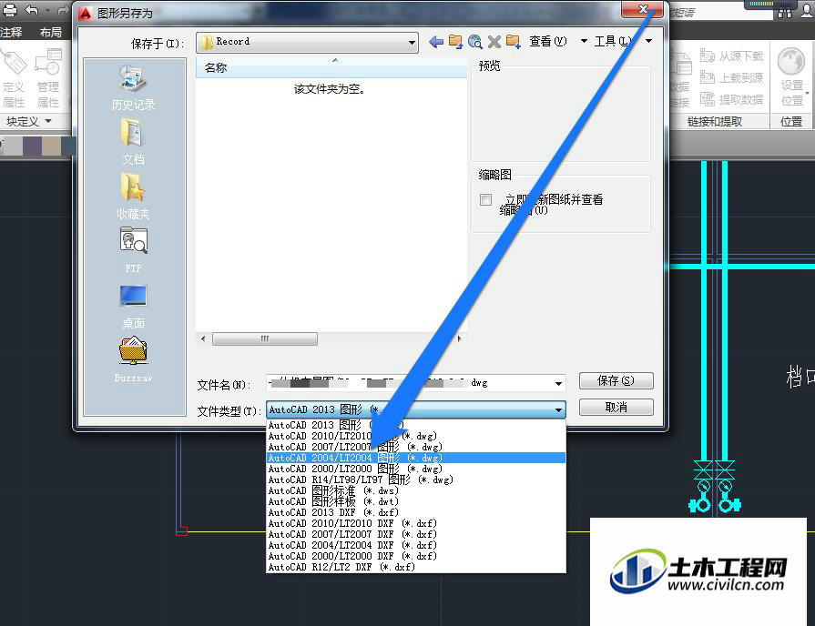Click the tan color swatch at left
Viewport: 815px width, 626px height.
click(x=52, y=146)
